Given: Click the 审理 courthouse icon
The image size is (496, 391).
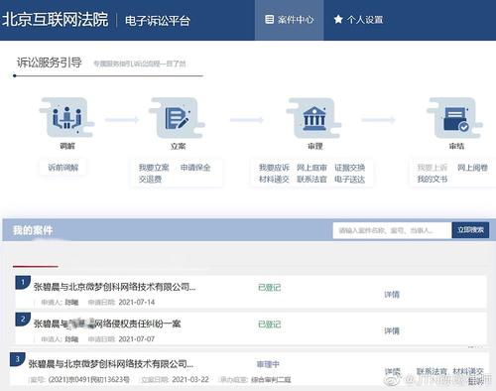Looking at the screenshot, I should click(314, 118).
